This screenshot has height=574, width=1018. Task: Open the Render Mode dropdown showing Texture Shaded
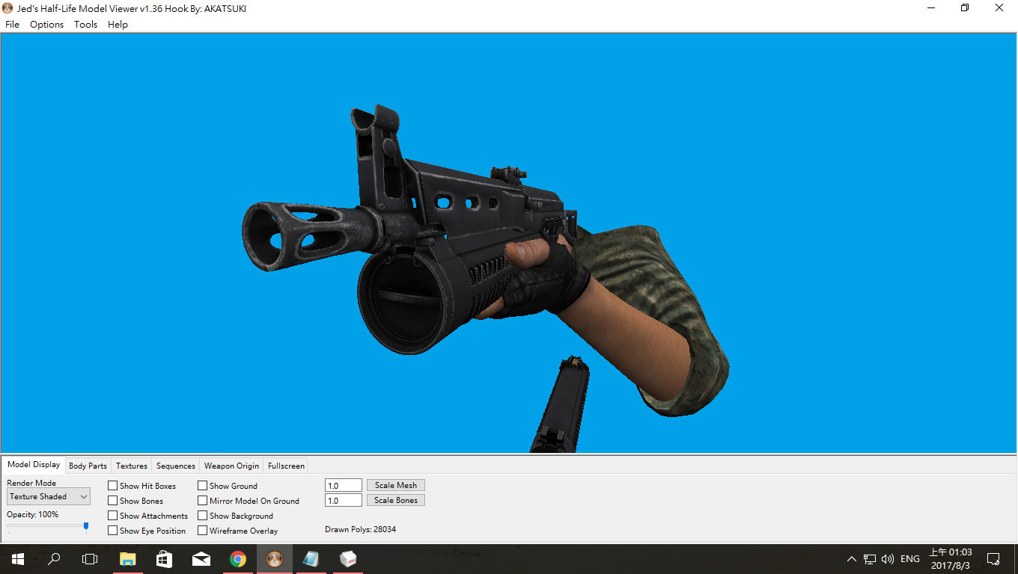tap(48, 496)
